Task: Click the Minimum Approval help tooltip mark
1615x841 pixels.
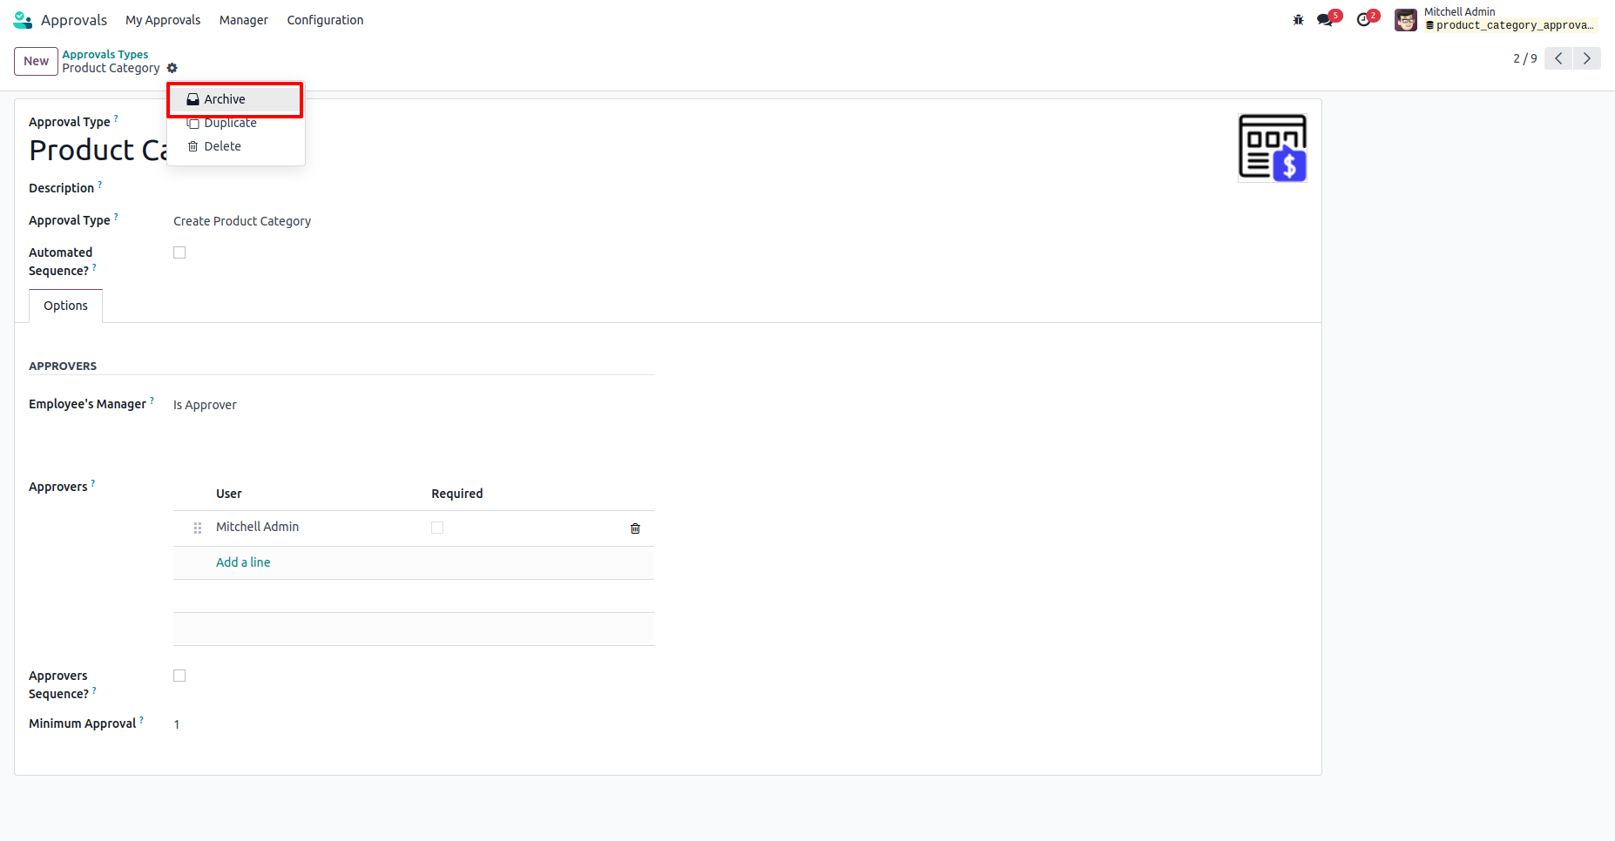Action: [141, 720]
